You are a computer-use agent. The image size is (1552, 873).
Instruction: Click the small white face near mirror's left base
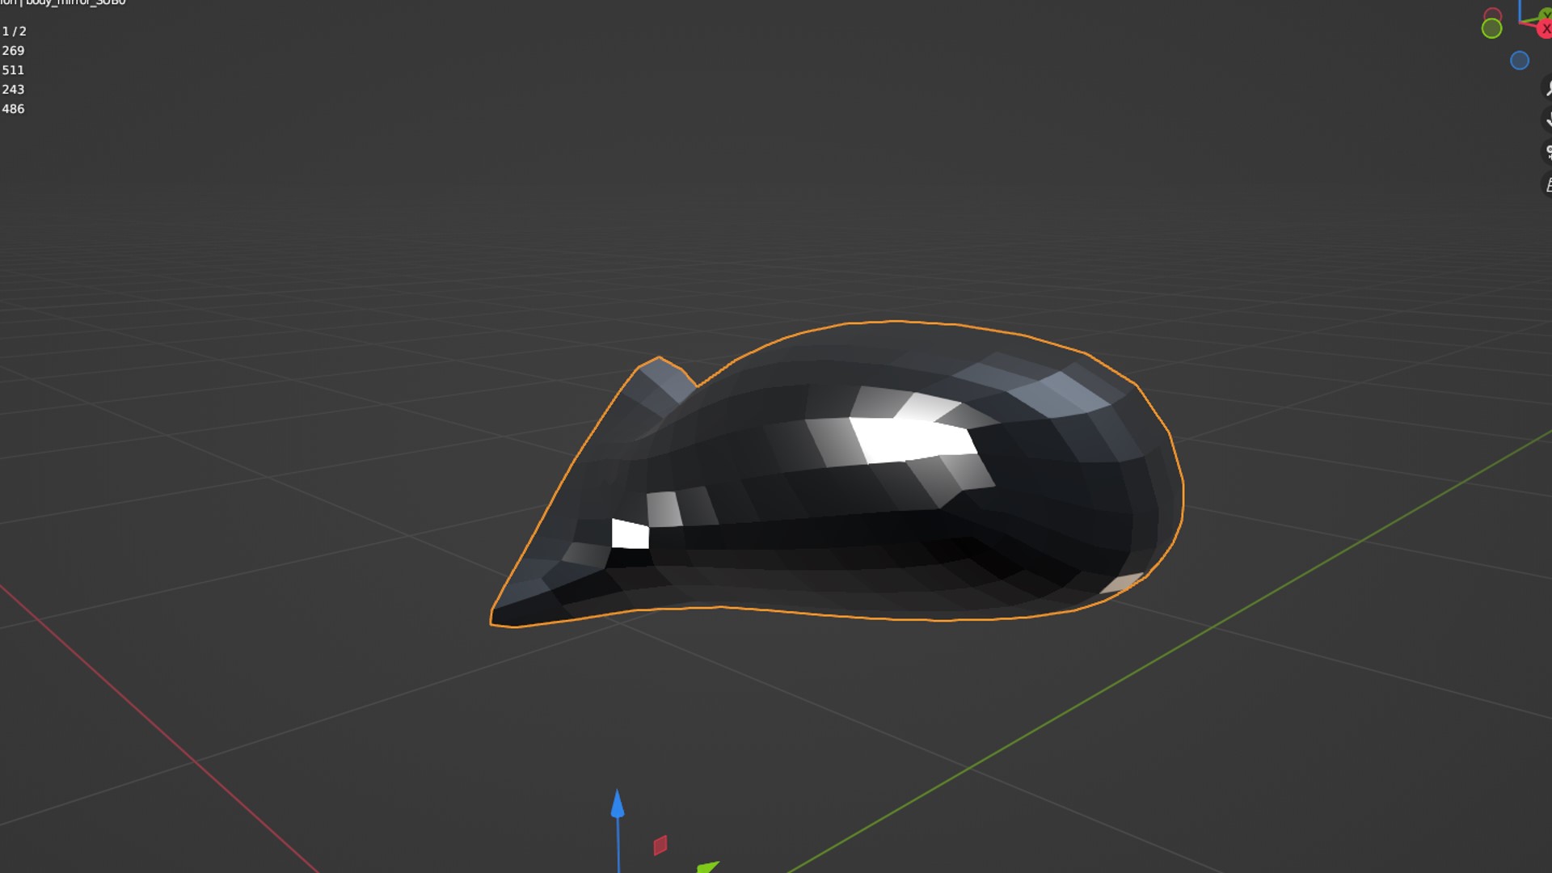point(630,535)
